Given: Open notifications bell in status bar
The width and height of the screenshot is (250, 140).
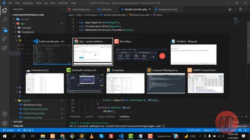Looking at the screenshot, I should point(246,130).
